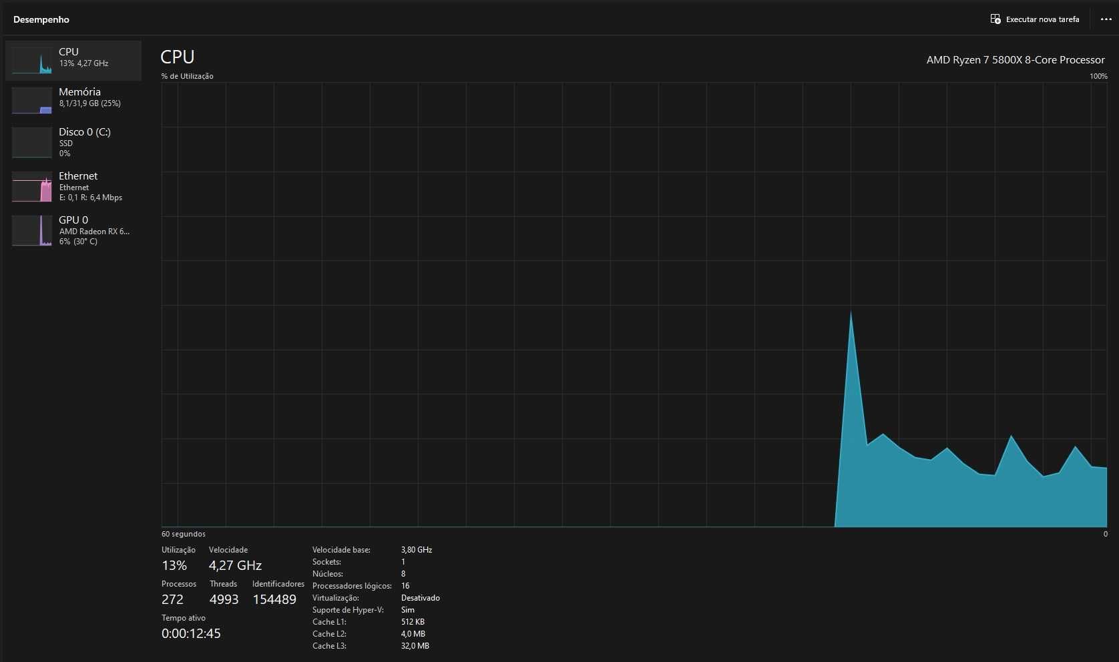Click the Suporte de Hyper-V label
Screen dimensions: 1119x662
coord(348,610)
